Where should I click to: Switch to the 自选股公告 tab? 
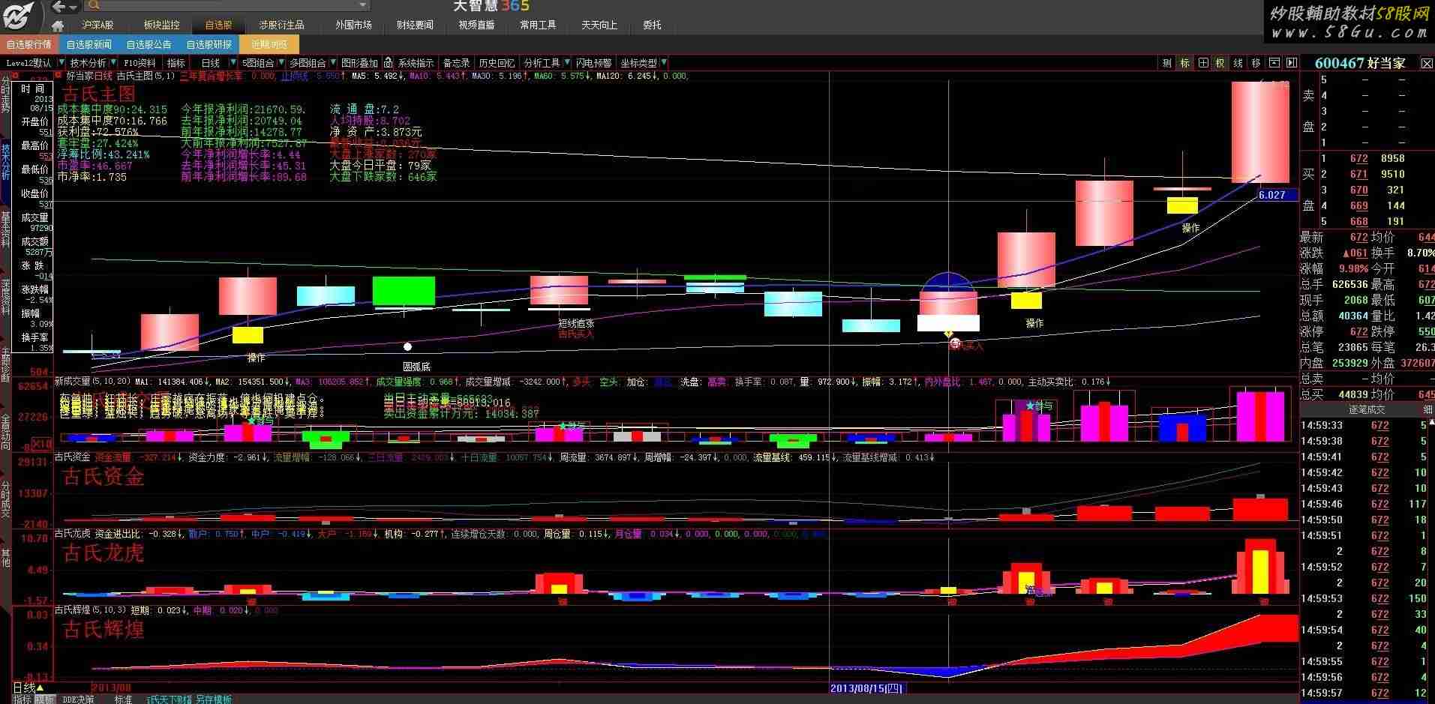[x=149, y=45]
